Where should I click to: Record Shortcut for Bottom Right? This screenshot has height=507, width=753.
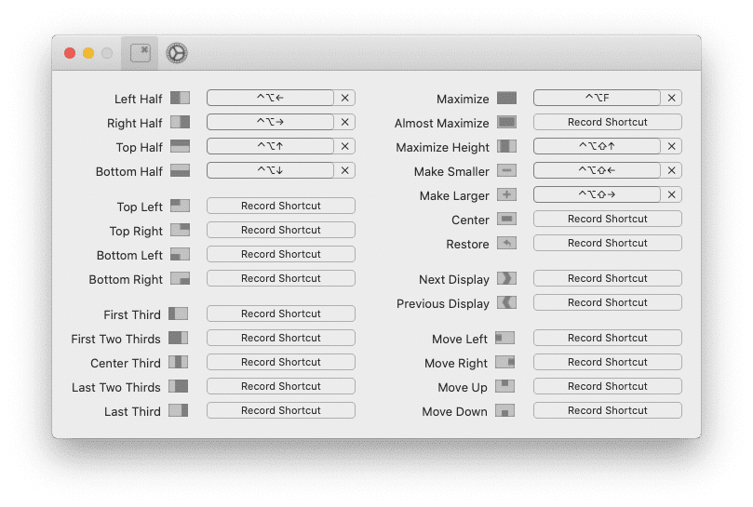(x=281, y=278)
